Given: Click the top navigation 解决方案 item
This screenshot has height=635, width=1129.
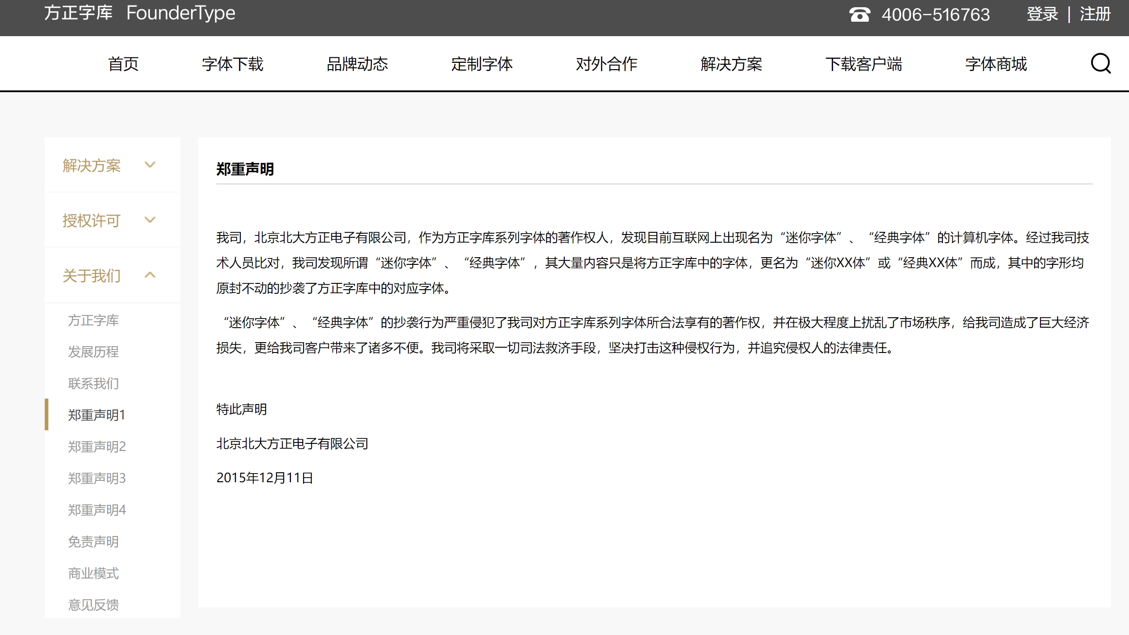Looking at the screenshot, I should 731,64.
